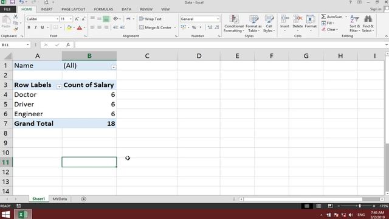Open Conditional Formatting menu
Image resolution: width=389 pixels, height=219 pixels.
(233, 24)
